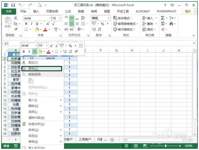
Task: Click the ribbon fill color bucket
Action: (37, 30)
